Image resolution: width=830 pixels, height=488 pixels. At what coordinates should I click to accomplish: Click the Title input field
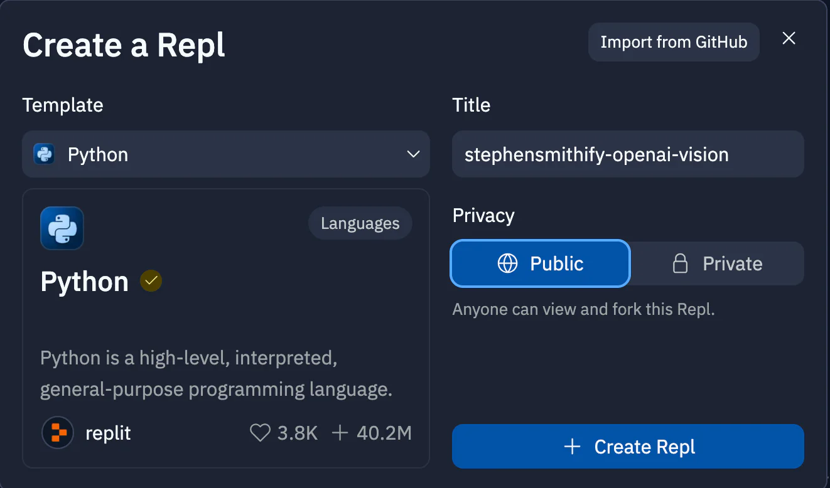click(x=628, y=154)
